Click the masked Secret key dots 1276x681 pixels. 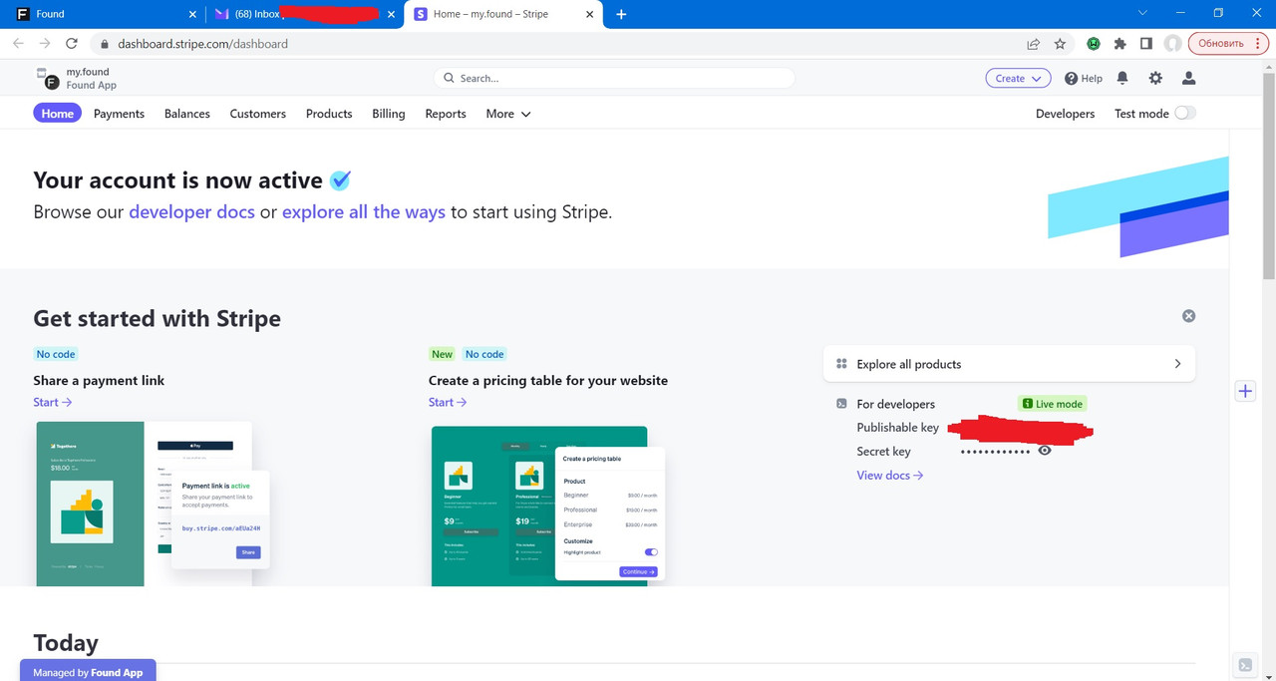[x=995, y=452]
